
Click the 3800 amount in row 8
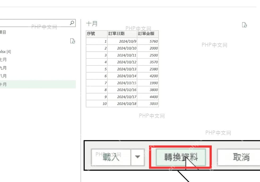click(x=148, y=90)
